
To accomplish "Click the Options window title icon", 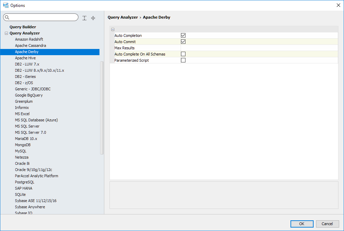I will pos(6,5).
